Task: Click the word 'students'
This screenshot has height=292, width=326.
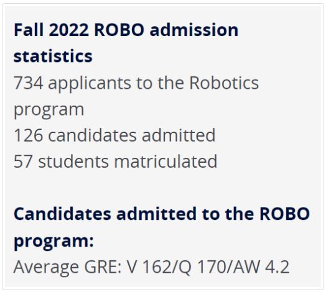Action: pyautogui.click(x=73, y=161)
